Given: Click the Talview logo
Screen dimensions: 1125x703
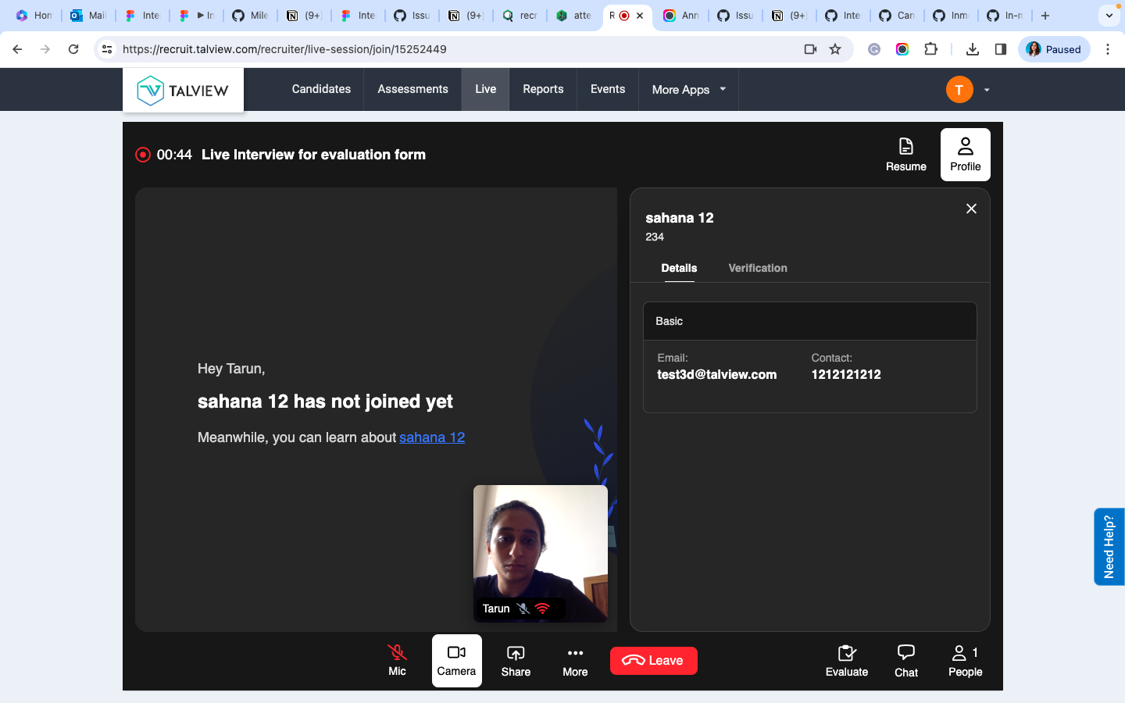Looking at the screenshot, I should click(x=183, y=91).
